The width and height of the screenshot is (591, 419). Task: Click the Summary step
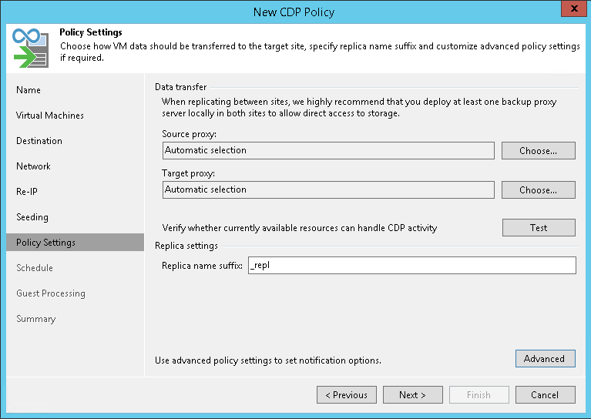(x=36, y=319)
